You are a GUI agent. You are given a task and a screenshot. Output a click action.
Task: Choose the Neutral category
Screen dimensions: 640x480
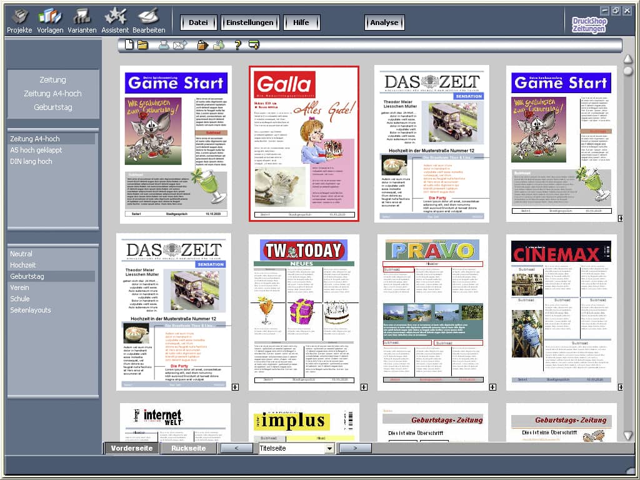pyautogui.click(x=52, y=254)
